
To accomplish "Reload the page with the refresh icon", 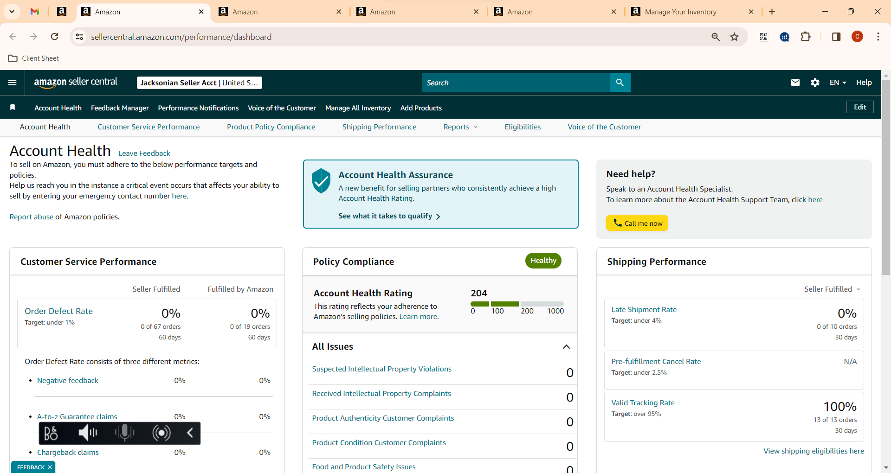I will pyautogui.click(x=55, y=37).
